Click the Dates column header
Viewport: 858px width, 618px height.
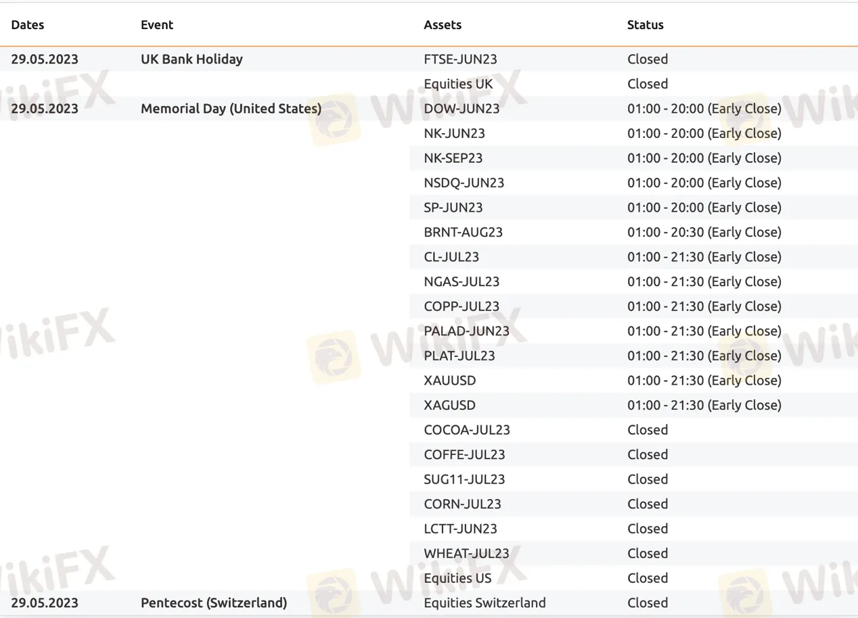pos(28,25)
